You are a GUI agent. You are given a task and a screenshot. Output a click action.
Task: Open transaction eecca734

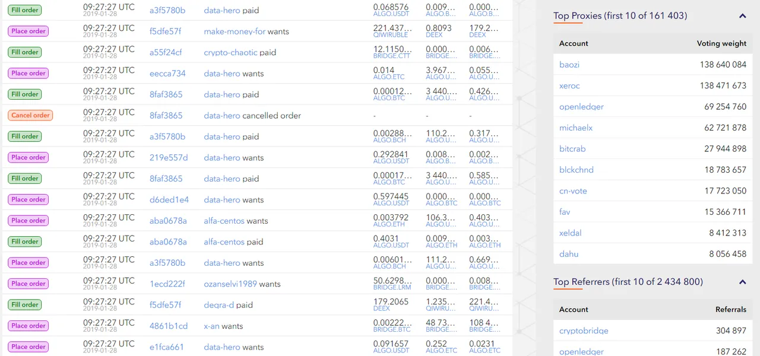(167, 74)
